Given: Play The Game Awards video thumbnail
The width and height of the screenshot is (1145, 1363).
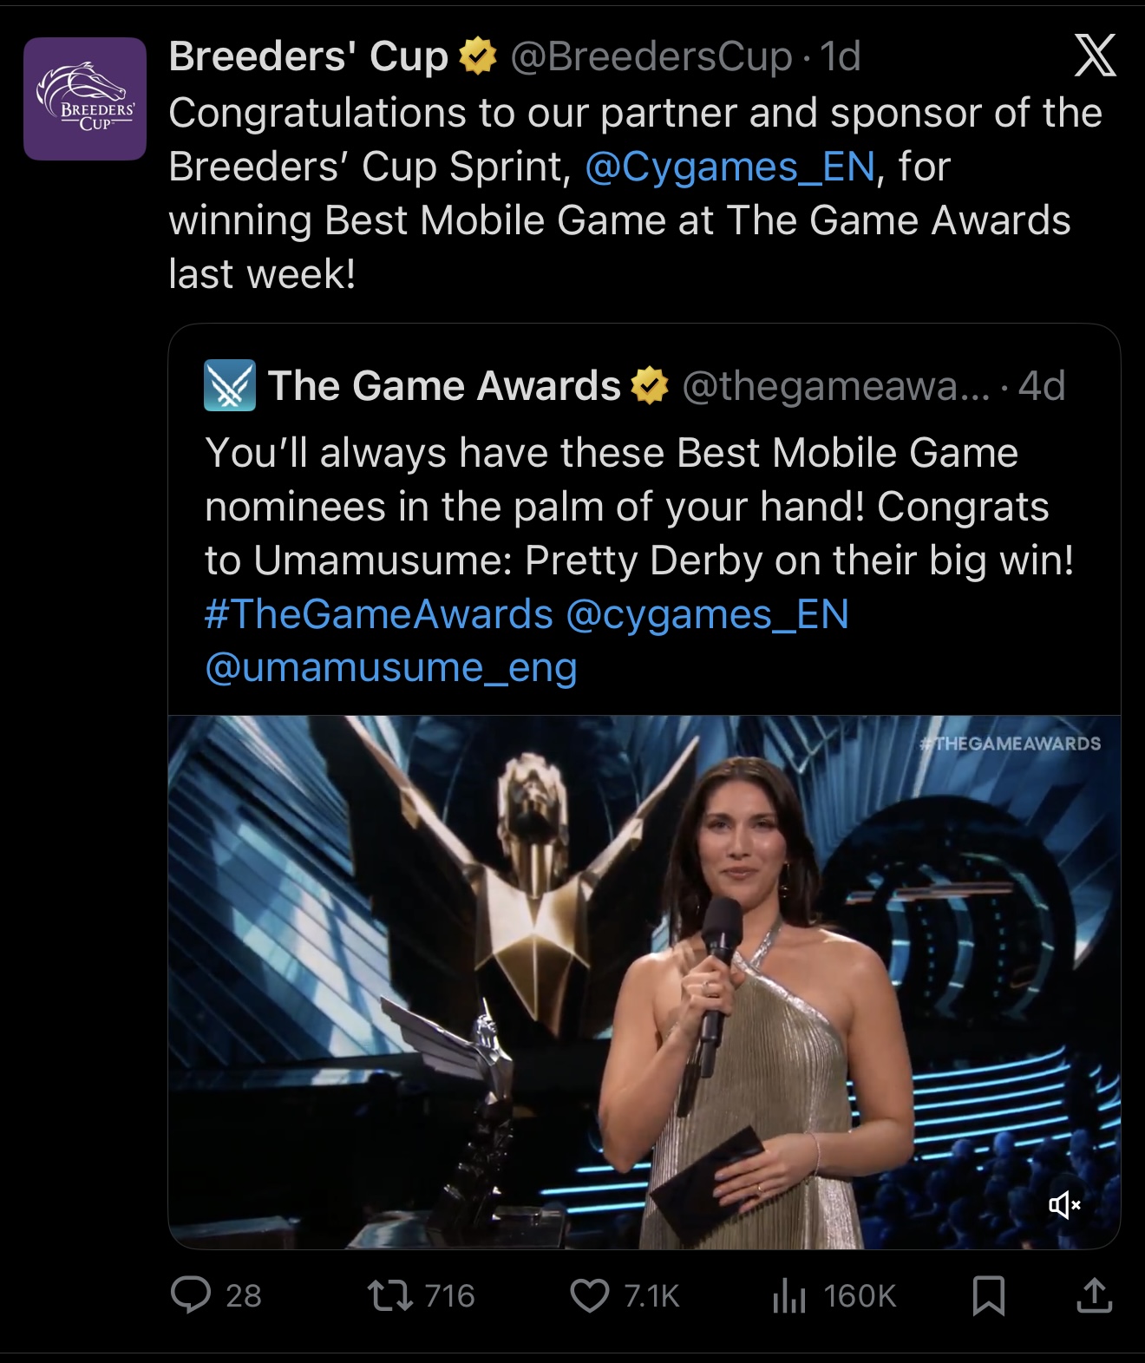Looking at the screenshot, I should click(644, 982).
